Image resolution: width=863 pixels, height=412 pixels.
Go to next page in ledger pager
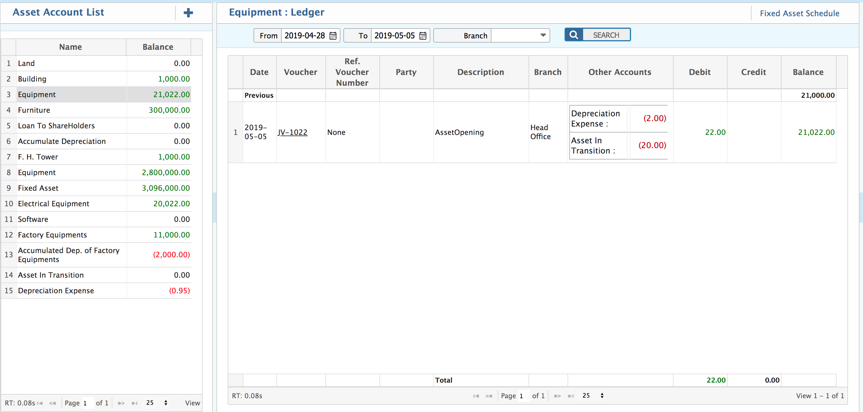[x=557, y=396]
